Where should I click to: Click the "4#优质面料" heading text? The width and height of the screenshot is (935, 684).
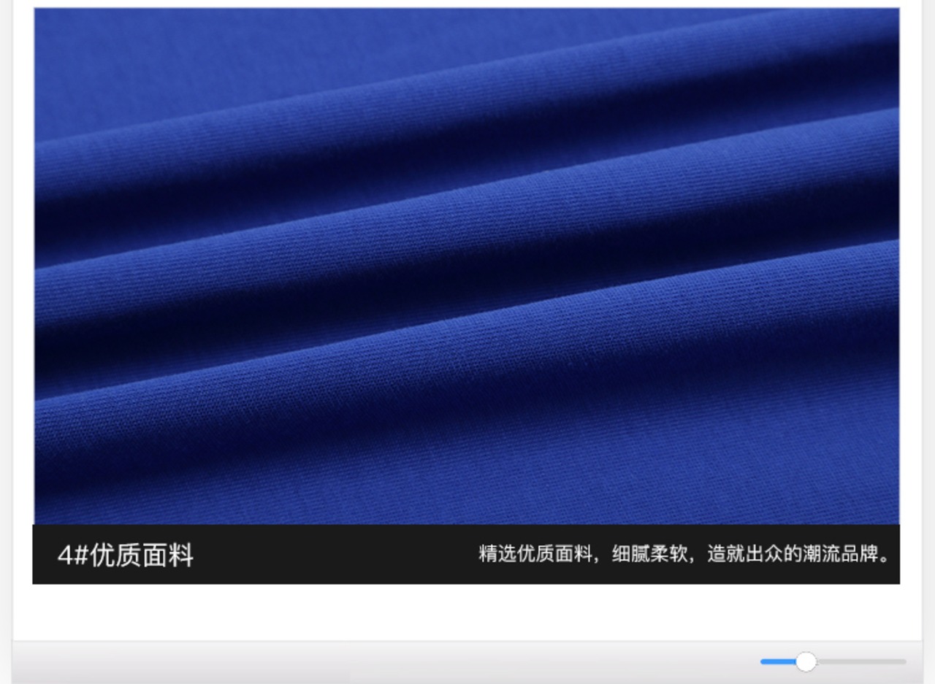(x=126, y=556)
